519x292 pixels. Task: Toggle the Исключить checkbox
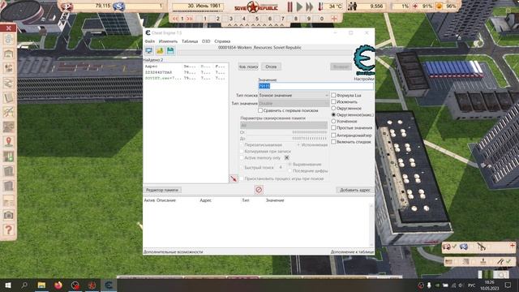tap(333, 101)
